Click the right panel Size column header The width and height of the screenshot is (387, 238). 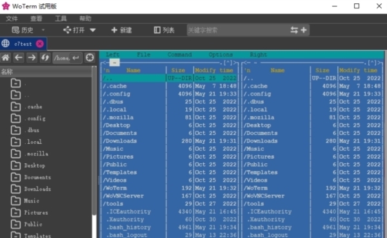coord(322,70)
